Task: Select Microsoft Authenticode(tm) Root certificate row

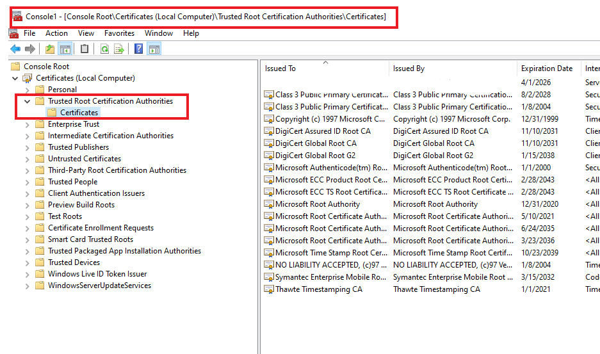Action: 432,168
